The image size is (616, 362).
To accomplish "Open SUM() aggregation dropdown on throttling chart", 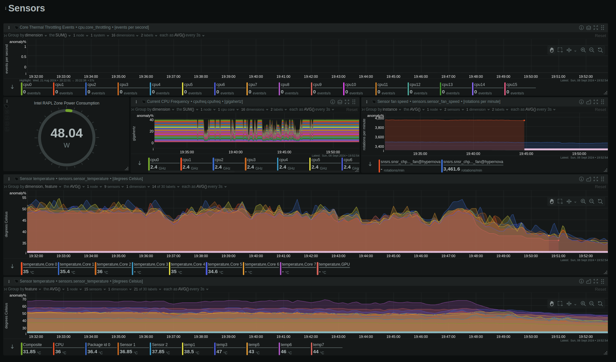I will (x=63, y=35).
